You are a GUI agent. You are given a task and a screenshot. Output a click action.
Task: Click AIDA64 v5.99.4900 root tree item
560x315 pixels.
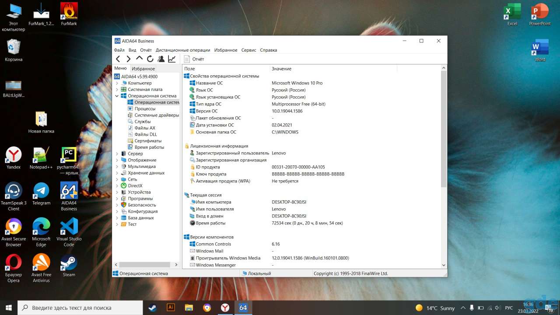[136, 77]
